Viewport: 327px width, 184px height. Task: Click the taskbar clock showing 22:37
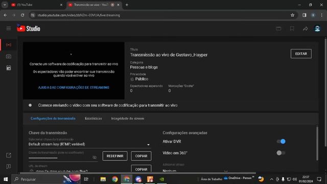306,179
